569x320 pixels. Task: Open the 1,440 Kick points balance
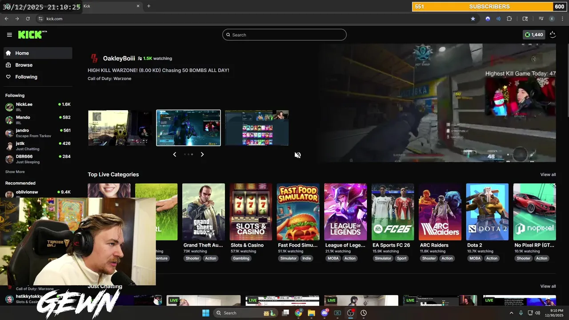coord(534,35)
